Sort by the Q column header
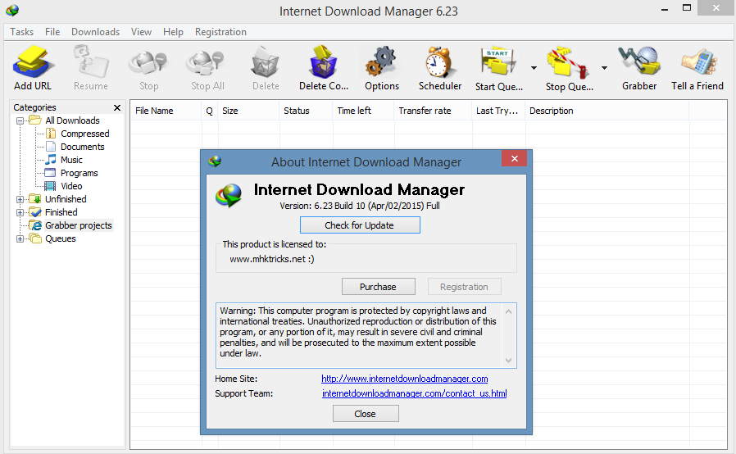Viewport: 736px width, 454px height. click(x=210, y=111)
